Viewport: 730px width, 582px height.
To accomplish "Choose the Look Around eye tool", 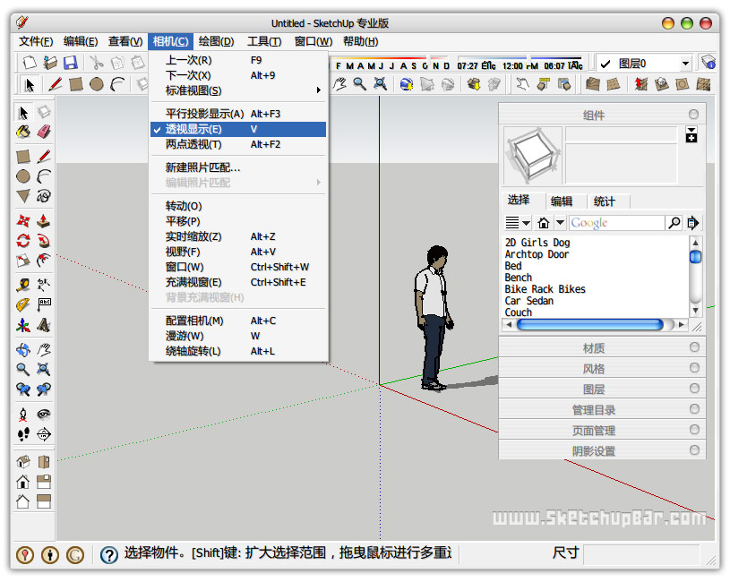I will click(44, 414).
